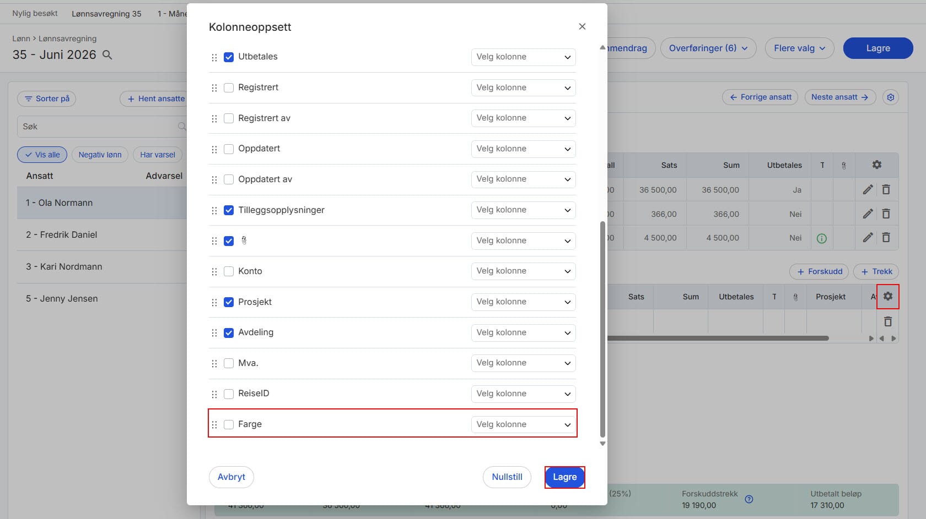This screenshot has width=926, height=519.
Task: Open the gear icon in the lower table header
Action: point(888,296)
